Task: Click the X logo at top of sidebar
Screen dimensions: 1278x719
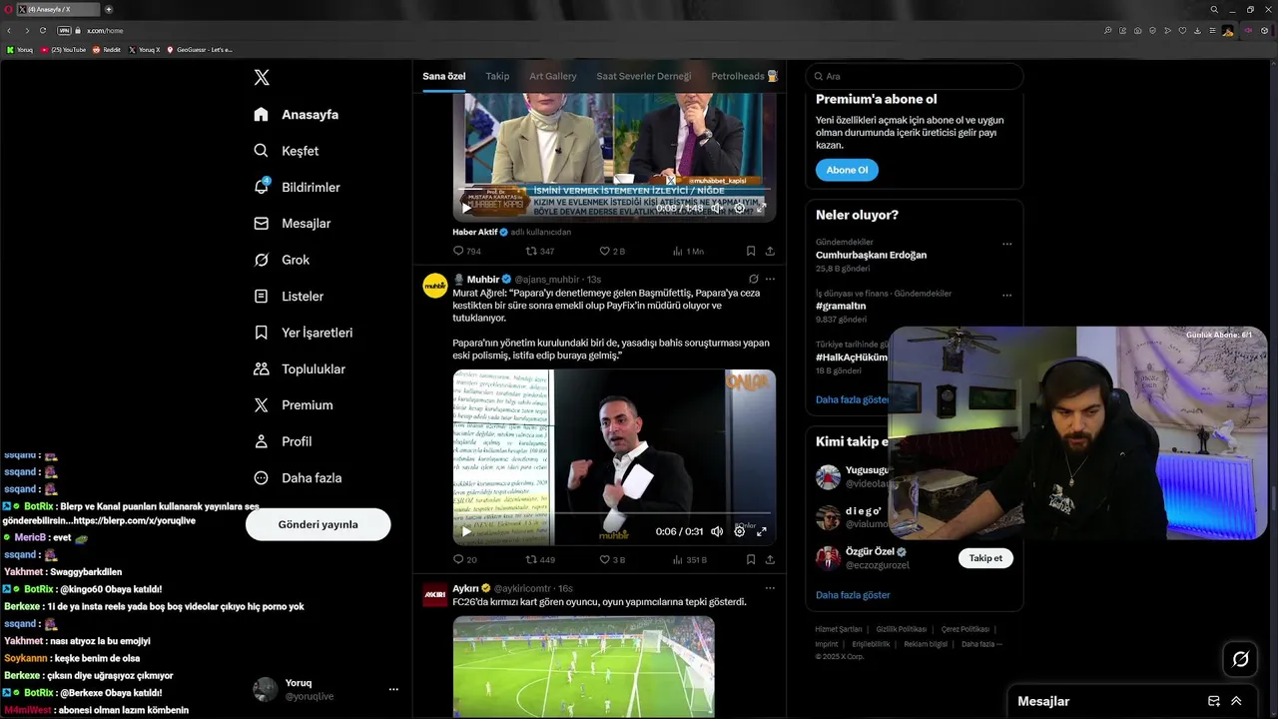Action: coord(262,78)
